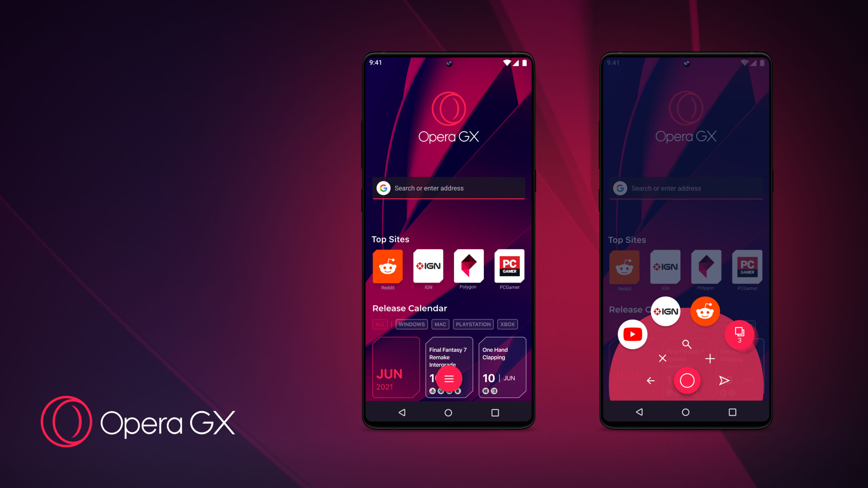Tap the add new tab button in radial menu
868x488 pixels.
711,358
